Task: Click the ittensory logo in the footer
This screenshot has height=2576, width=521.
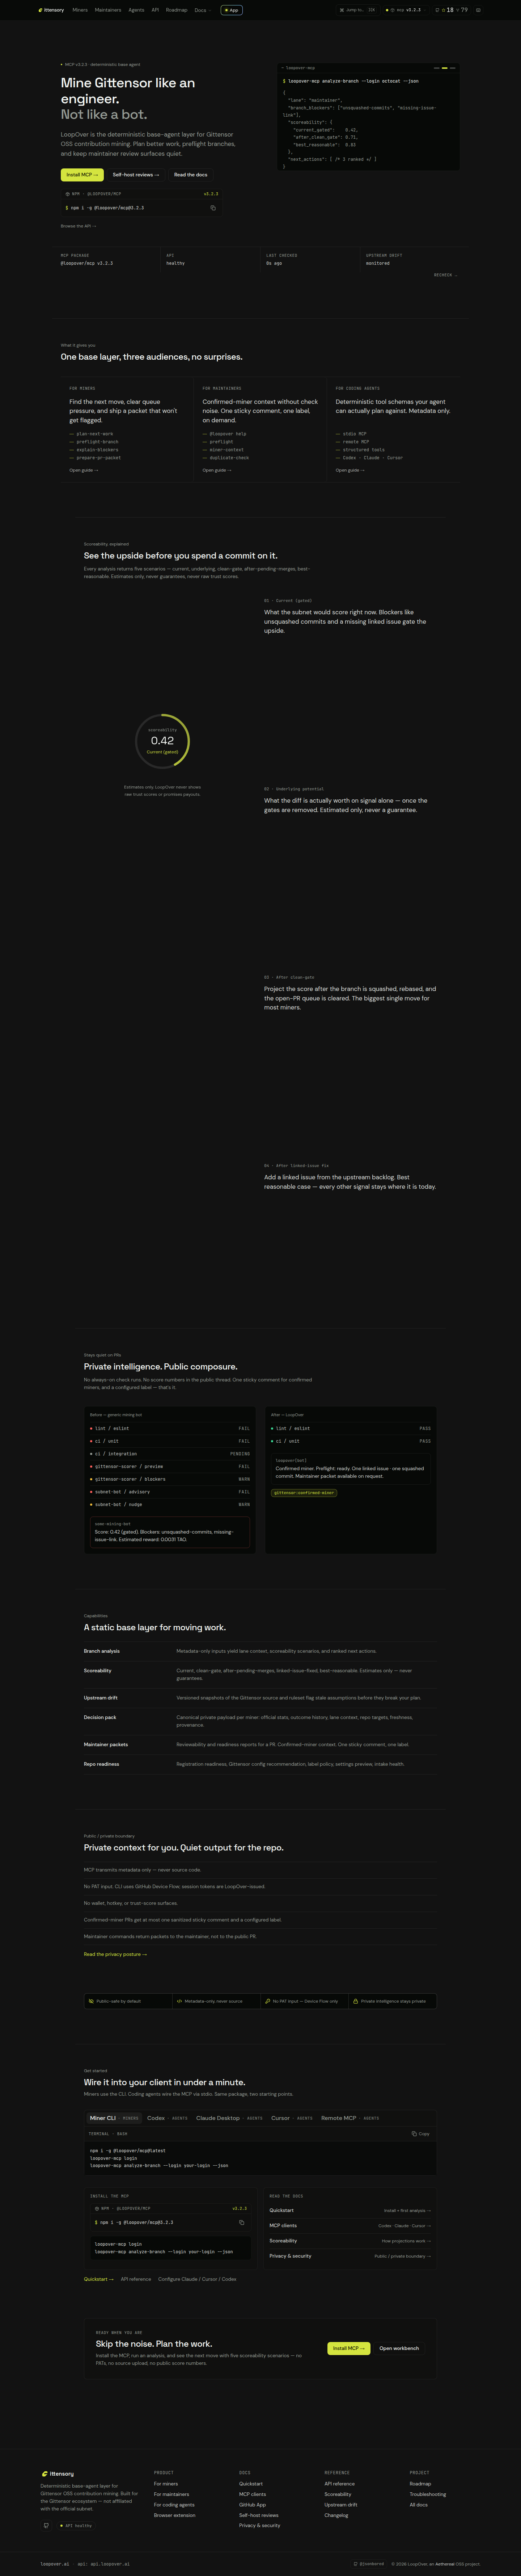Action: pos(58,2474)
